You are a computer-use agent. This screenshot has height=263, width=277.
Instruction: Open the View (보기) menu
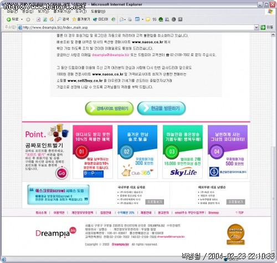pos(43,12)
